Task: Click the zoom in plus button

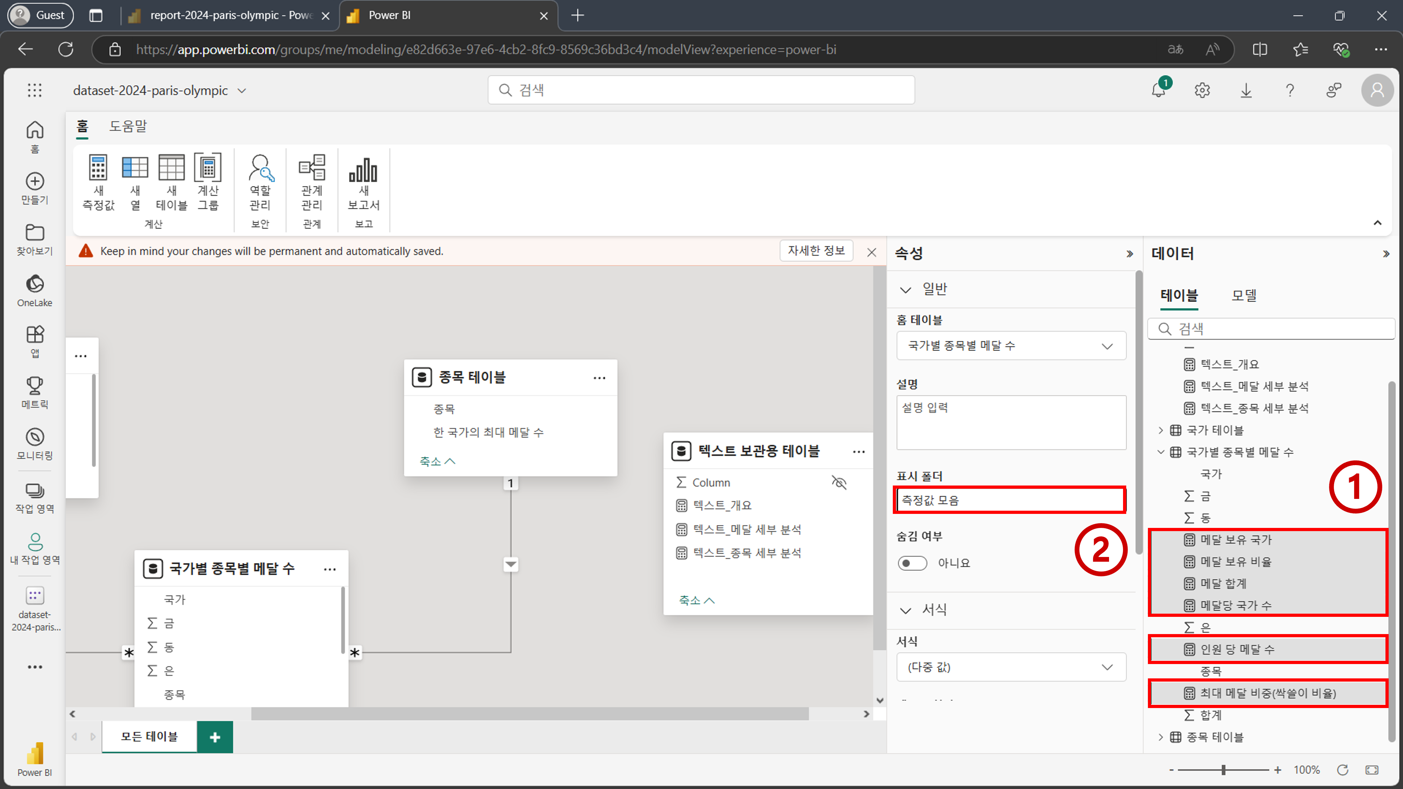Action: tap(1277, 770)
